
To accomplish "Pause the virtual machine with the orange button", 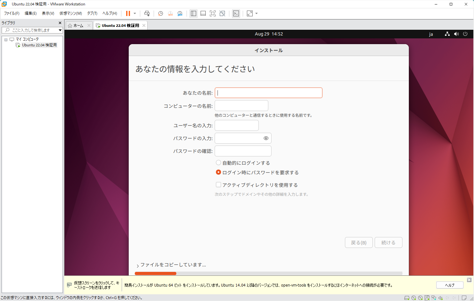I will [128, 13].
